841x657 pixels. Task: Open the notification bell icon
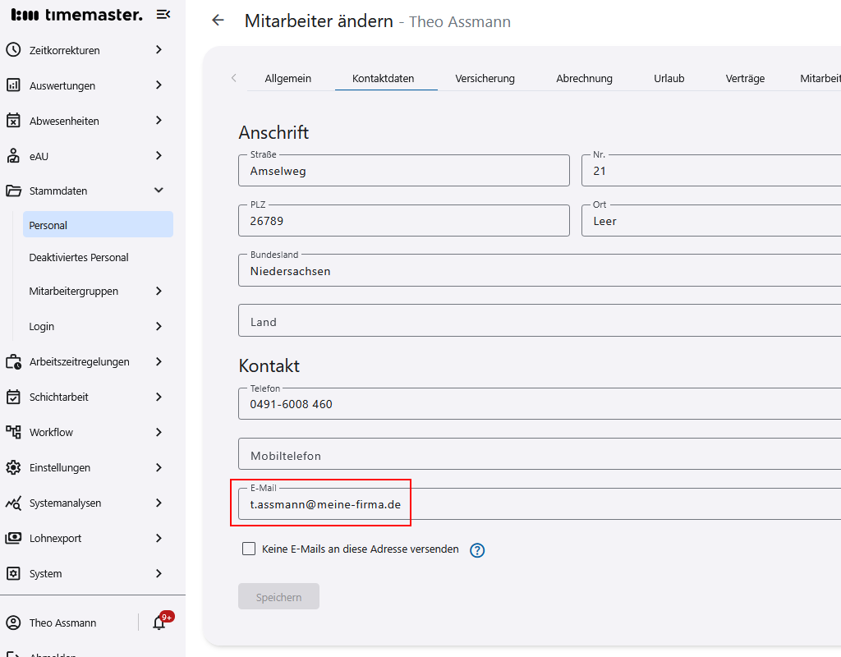(159, 623)
